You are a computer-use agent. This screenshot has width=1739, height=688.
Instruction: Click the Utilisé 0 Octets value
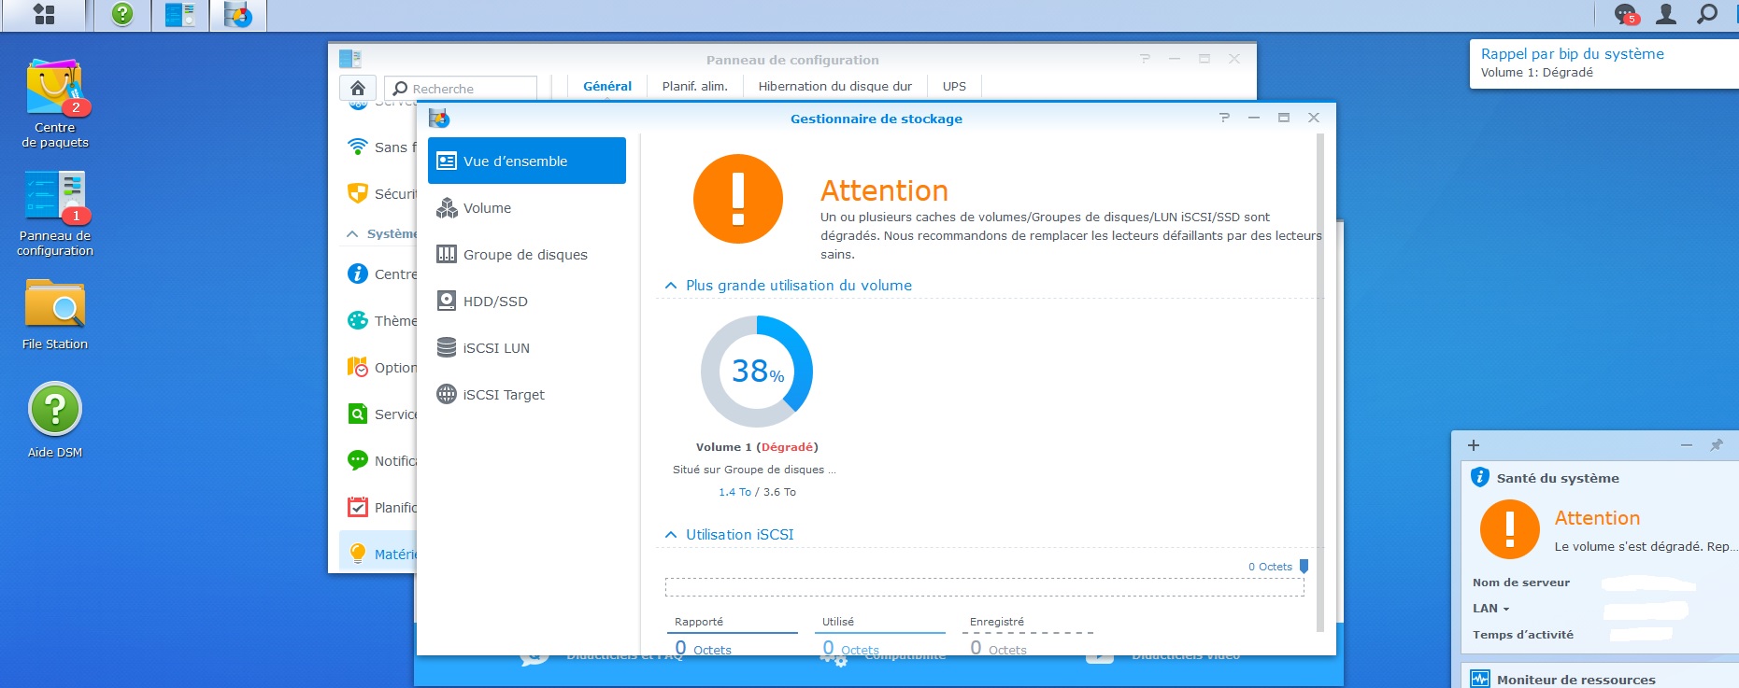pos(850,648)
